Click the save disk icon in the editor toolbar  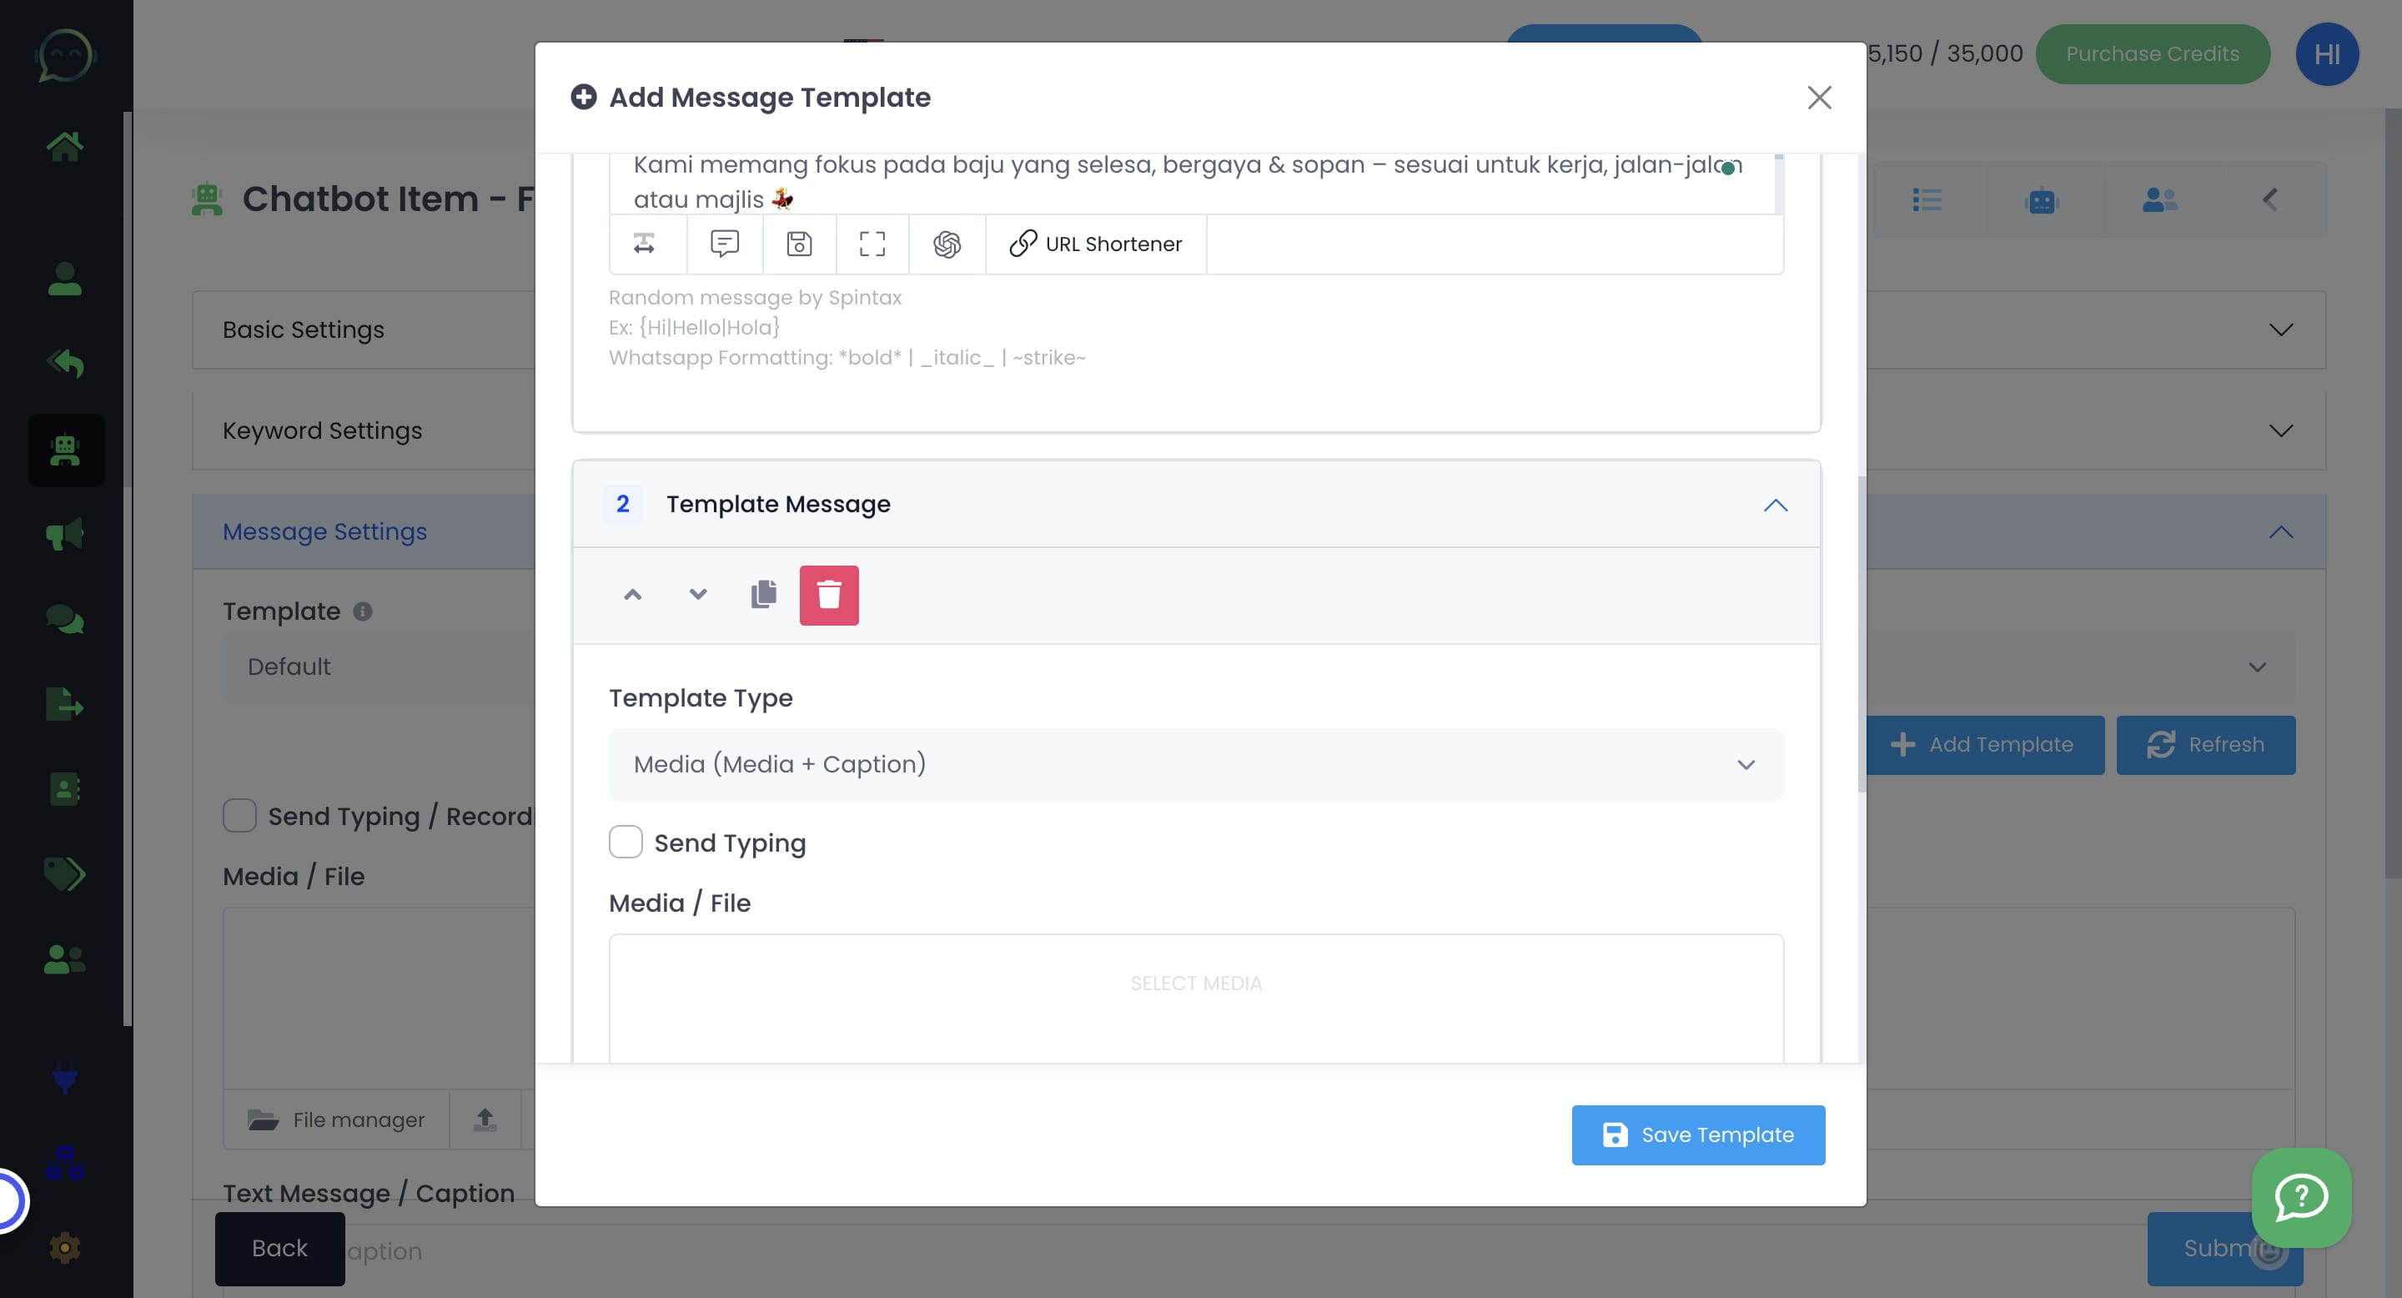click(798, 244)
